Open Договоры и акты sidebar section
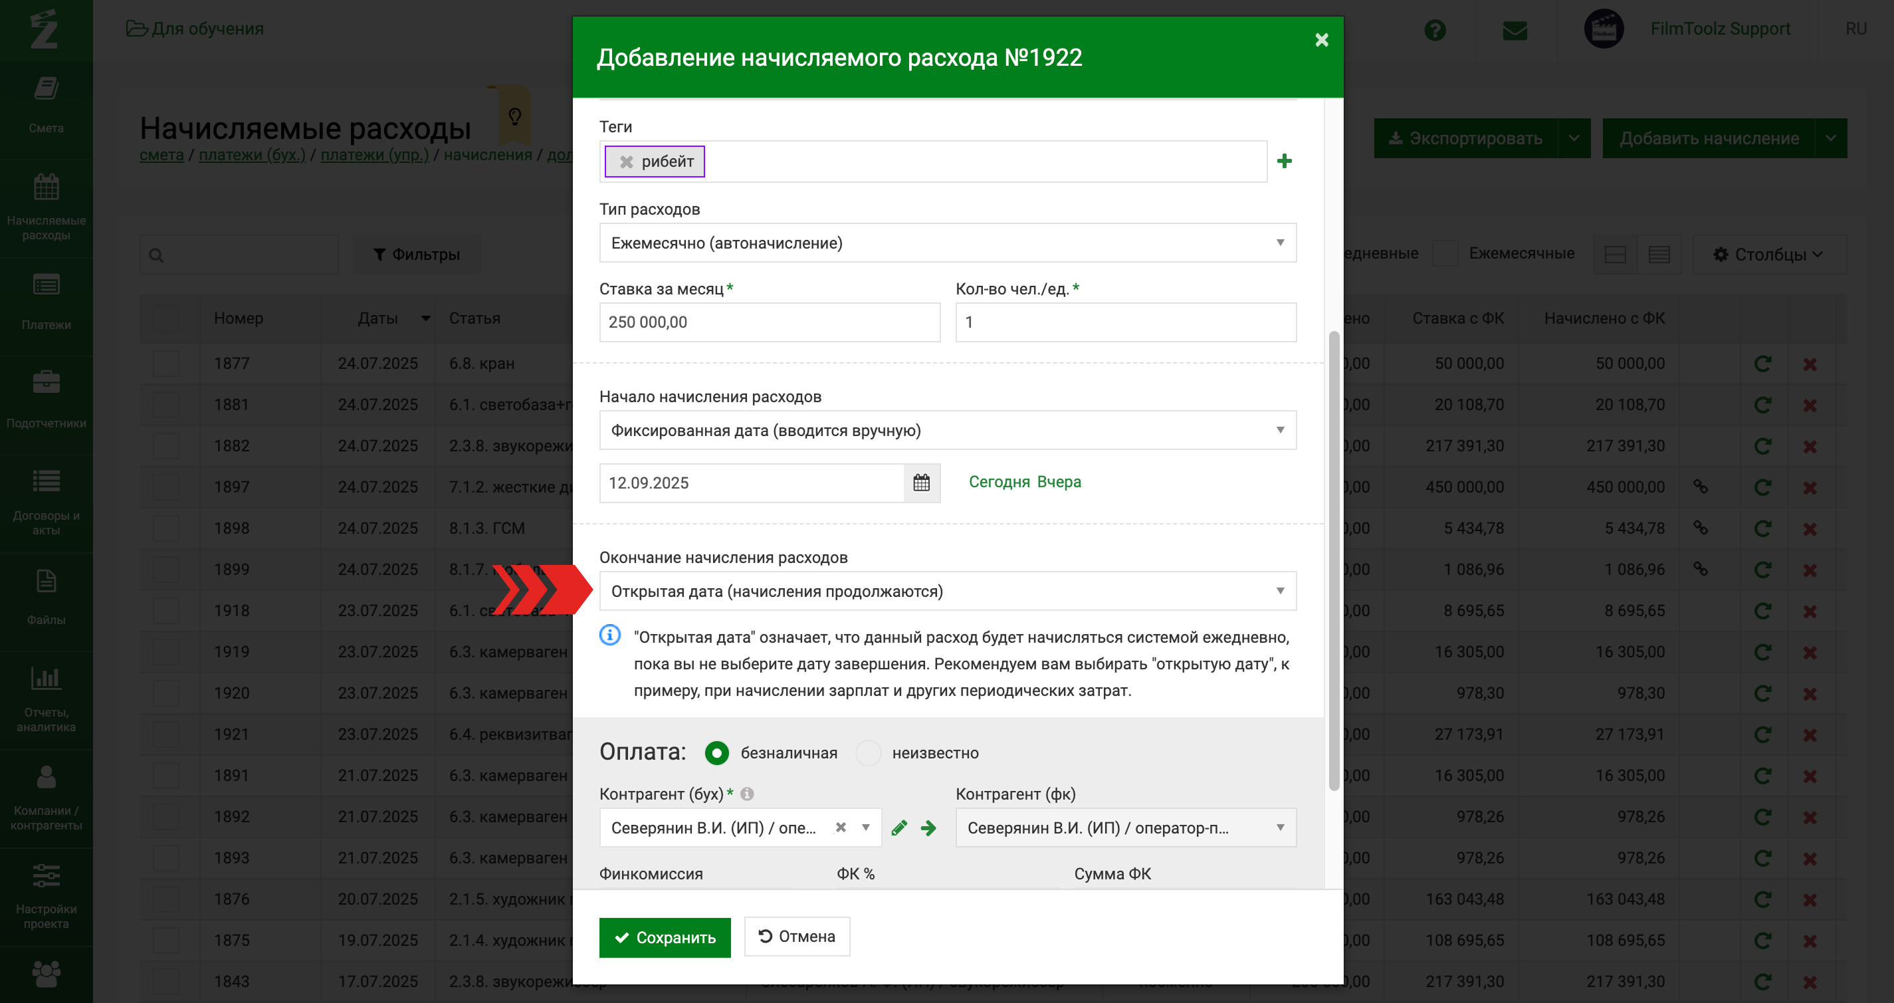 pyautogui.click(x=47, y=503)
